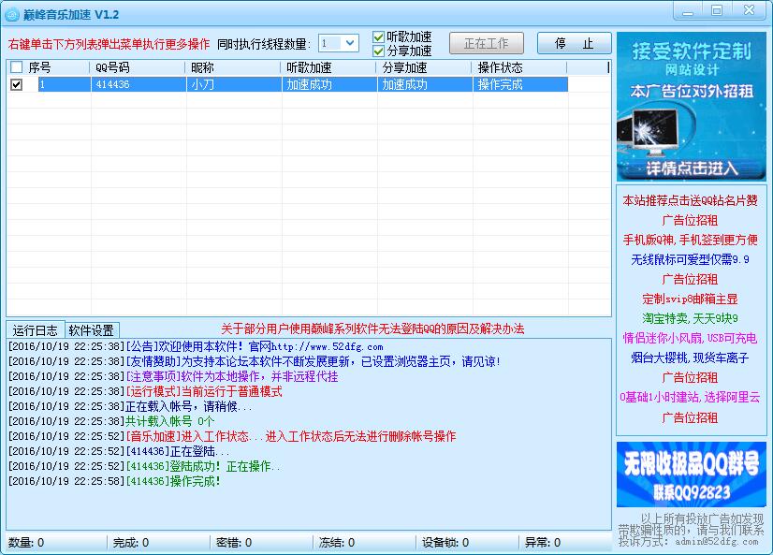Open the 无线鼠标可爱型仅需9.9 ad link
The width and height of the screenshot is (773, 555).
(690, 259)
